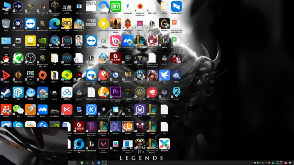
Task: Open GeForce Experience shortcut
Action: click(x=43, y=41)
